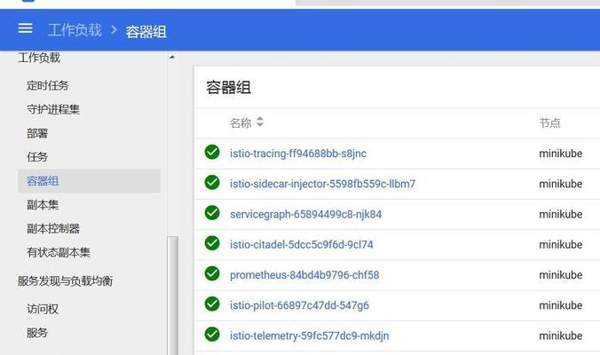
Task: Click the status icon for prometheus-84bd4b9796-chf58
Action: coord(212,273)
